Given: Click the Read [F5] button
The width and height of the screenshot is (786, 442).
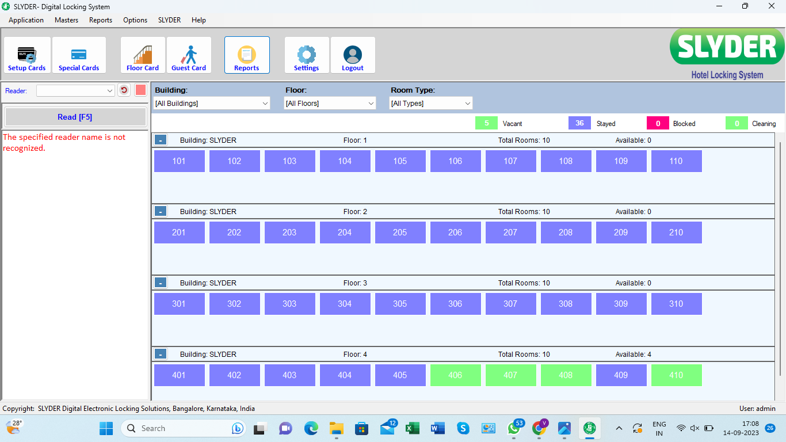Looking at the screenshot, I should (x=75, y=117).
